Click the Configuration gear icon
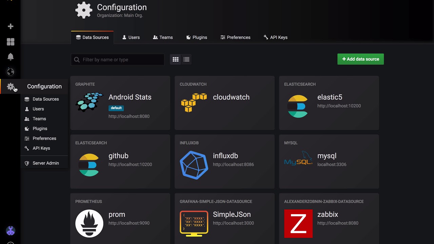Screen dimensions: 434x244 point(10,86)
